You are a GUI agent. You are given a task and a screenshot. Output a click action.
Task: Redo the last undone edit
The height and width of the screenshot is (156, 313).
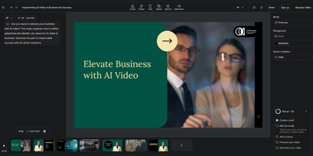pyautogui.click(x=17, y=7)
